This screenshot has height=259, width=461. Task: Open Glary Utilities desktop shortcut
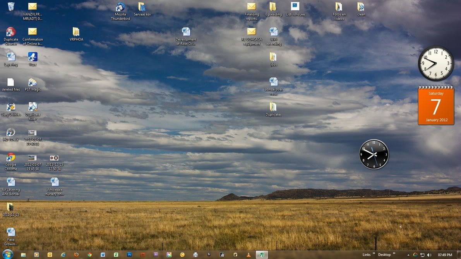coord(11,107)
